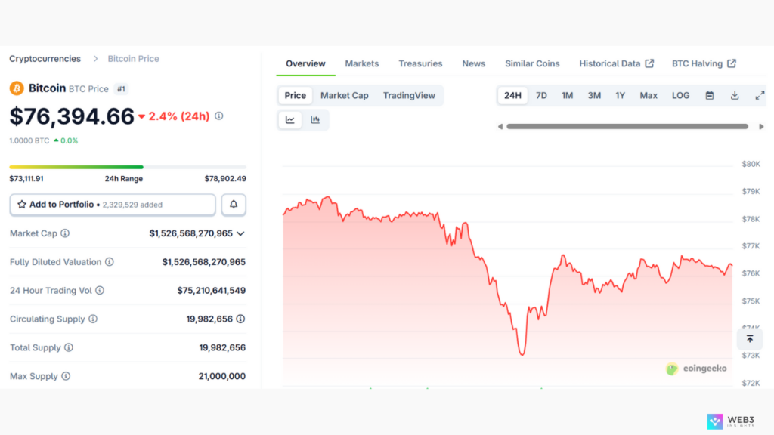The width and height of the screenshot is (774, 435).
Task: Click the Market Cap info icon
Action: (65, 234)
